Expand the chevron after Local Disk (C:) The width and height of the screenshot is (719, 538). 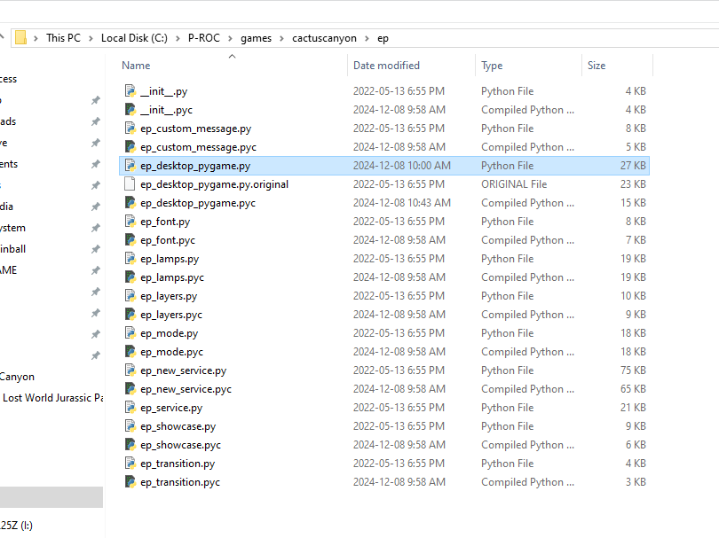(178, 38)
